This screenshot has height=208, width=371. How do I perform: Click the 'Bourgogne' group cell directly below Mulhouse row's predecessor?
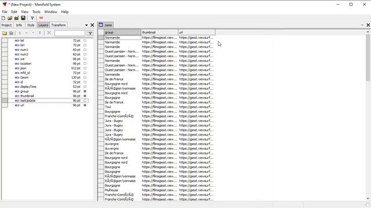click(122, 185)
